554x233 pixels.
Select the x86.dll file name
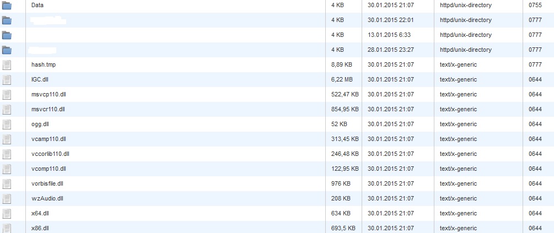pyautogui.click(x=40, y=228)
